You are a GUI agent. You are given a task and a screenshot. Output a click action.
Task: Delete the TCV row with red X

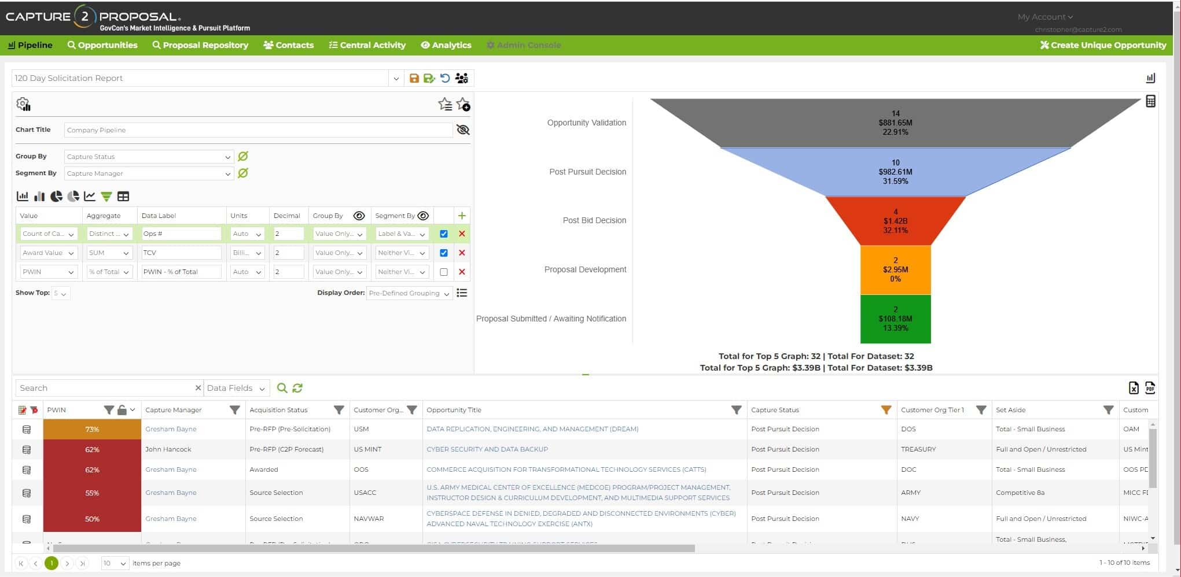point(462,253)
